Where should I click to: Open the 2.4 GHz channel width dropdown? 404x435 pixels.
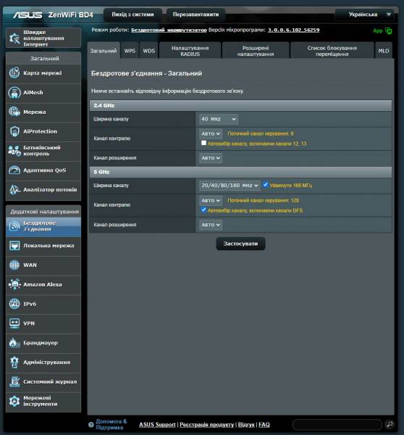[219, 119]
